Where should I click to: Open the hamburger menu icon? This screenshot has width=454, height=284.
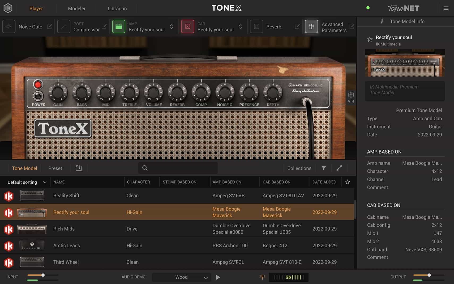coord(446,8)
